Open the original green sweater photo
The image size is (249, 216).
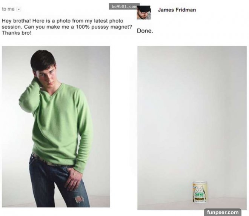click(56, 127)
